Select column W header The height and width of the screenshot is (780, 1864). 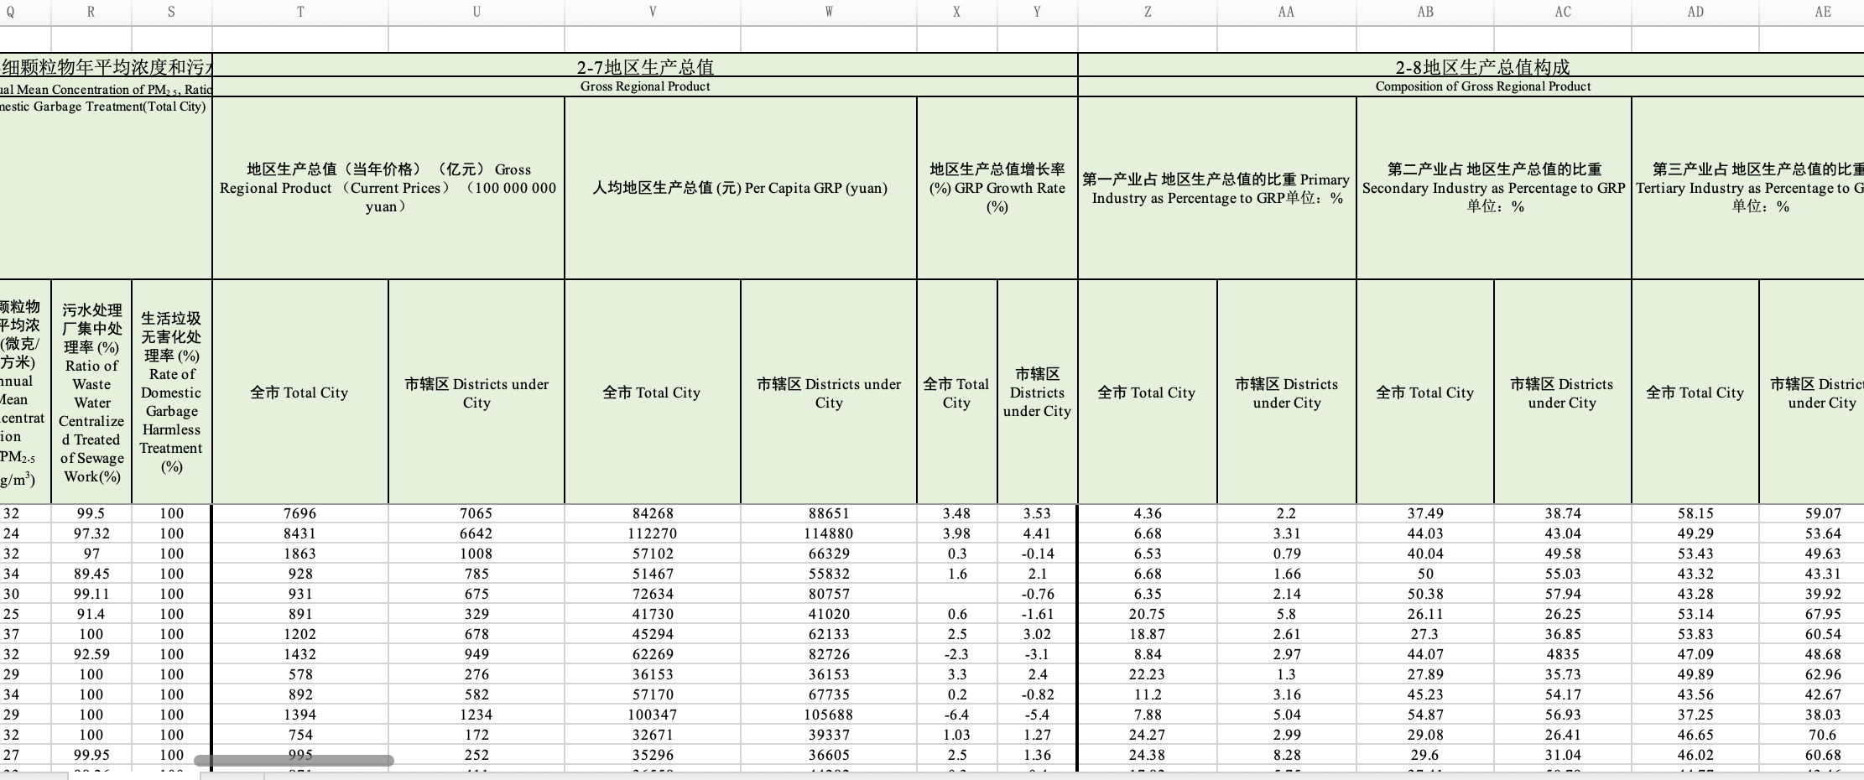tap(829, 12)
